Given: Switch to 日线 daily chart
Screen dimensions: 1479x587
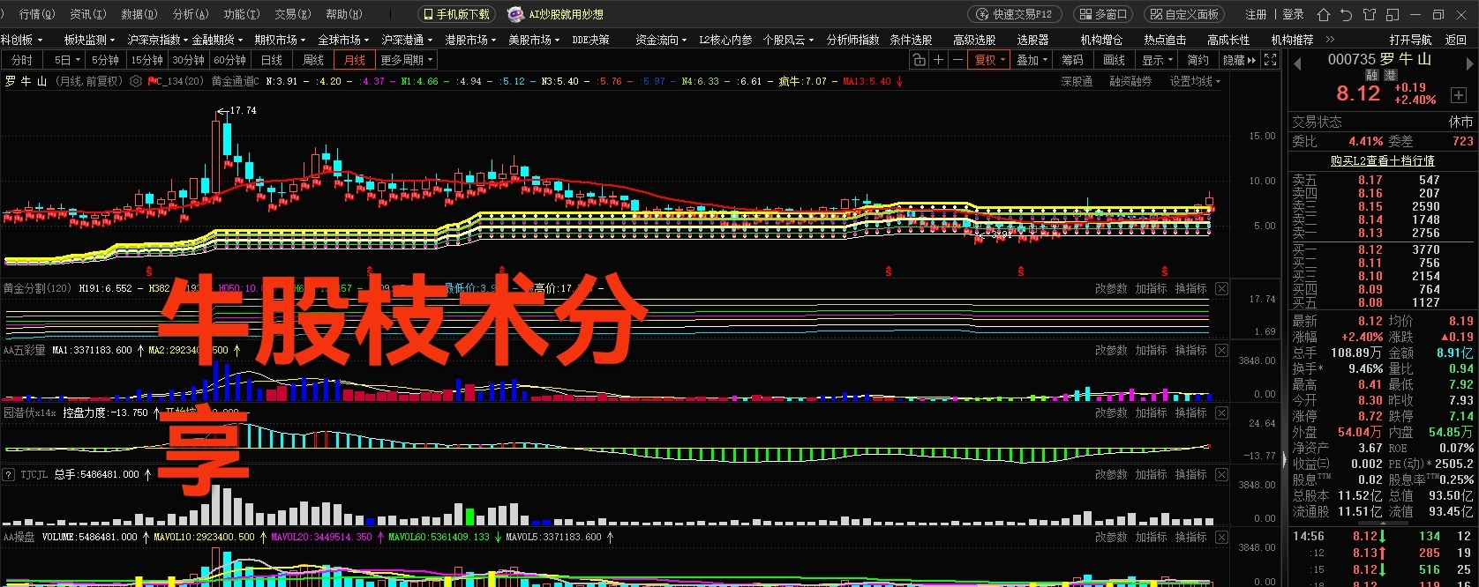Looking at the screenshot, I should (271, 60).
